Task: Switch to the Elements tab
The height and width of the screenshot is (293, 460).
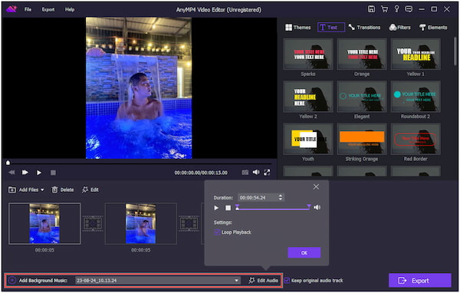Action: [x=433, y=28]
